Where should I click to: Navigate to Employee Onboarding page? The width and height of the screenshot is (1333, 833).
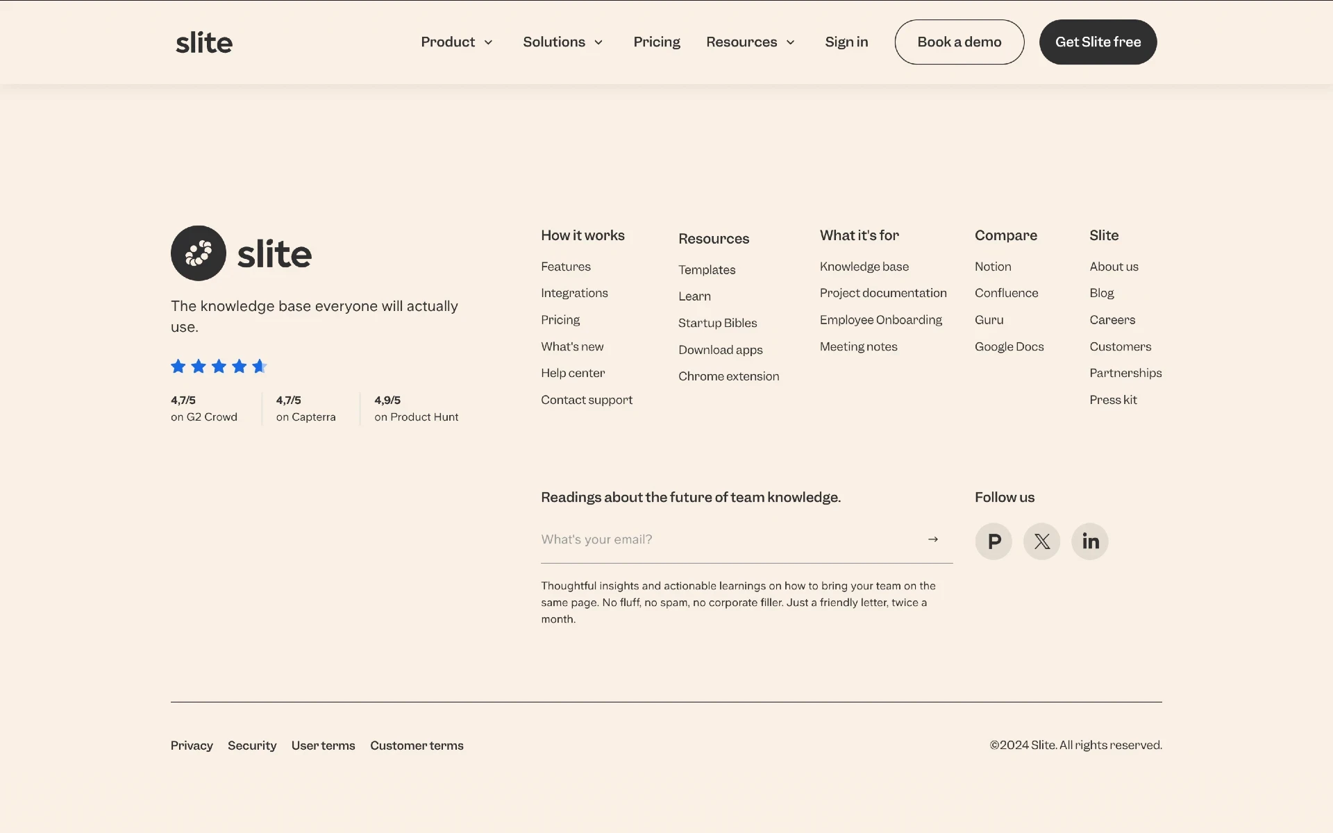point(880,319)
